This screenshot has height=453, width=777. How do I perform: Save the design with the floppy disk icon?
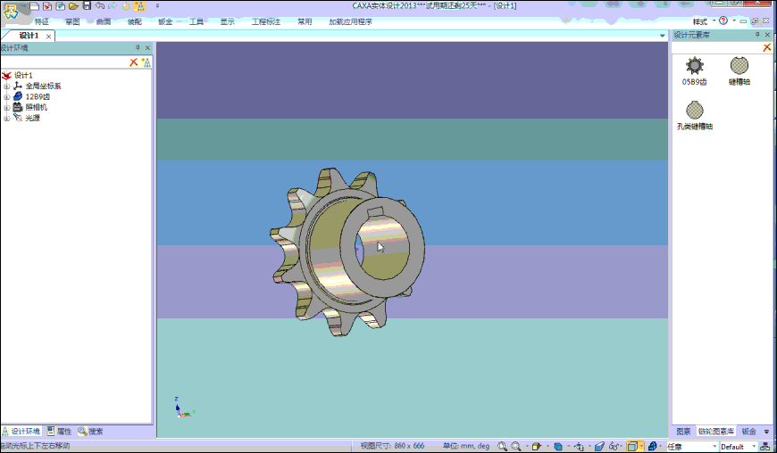[87, 6]
